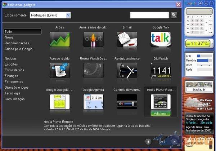Image resolution: width=216 pixels, height=151 pixels.
Task: Go to previous page of gadgets
Action: click(148, 141)
